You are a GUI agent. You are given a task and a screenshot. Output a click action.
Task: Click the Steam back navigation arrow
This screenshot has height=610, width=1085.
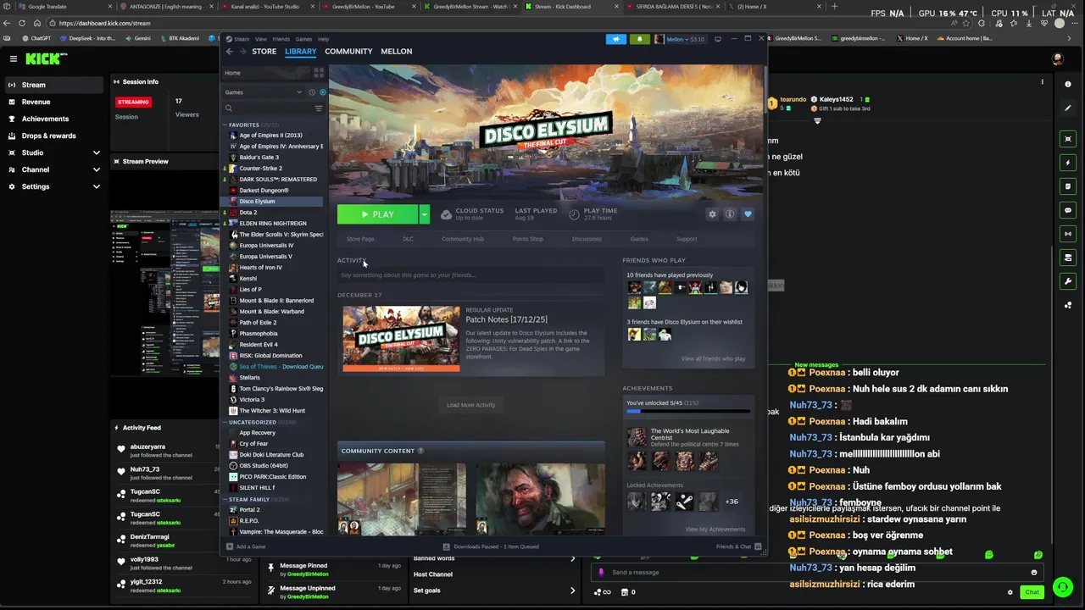click(229, 52)
